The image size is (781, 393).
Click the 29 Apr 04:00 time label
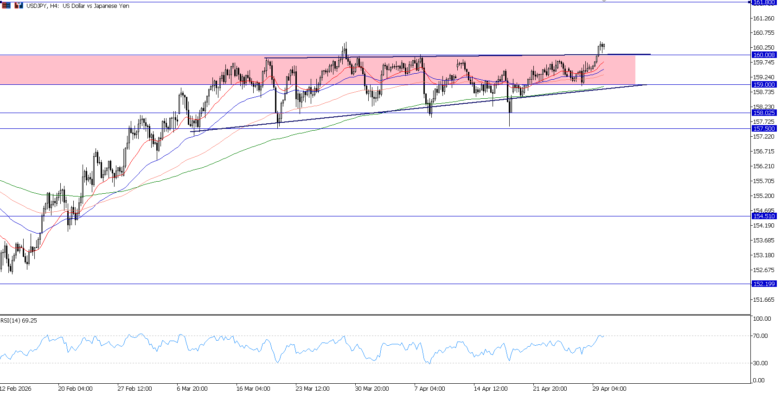point(609,388)
